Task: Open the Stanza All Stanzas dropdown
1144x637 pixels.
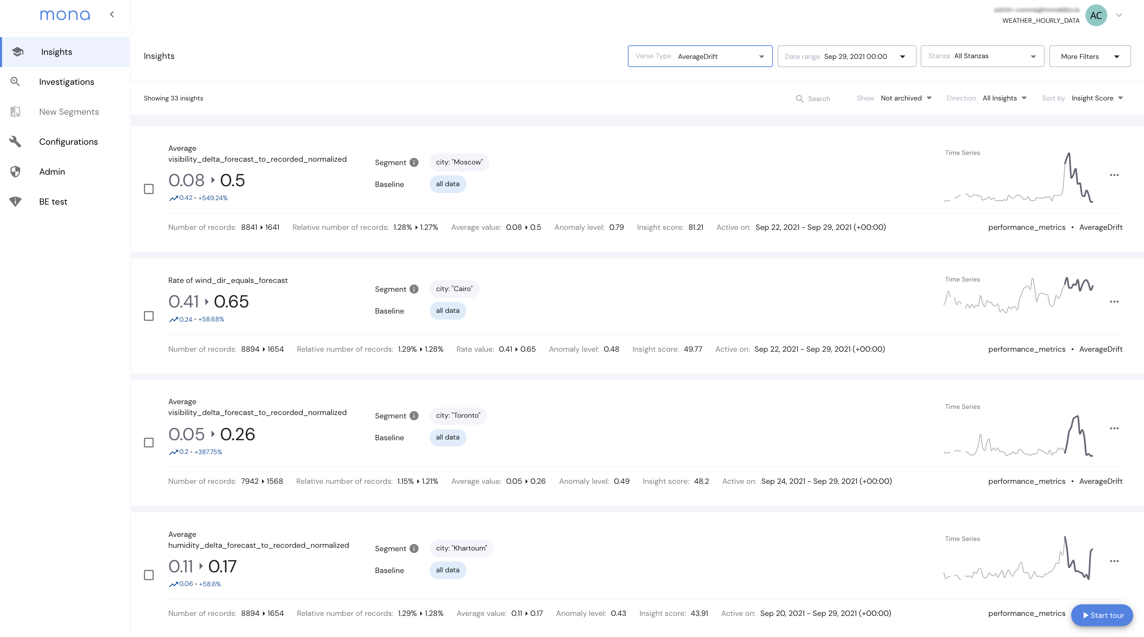Action: 982,57
